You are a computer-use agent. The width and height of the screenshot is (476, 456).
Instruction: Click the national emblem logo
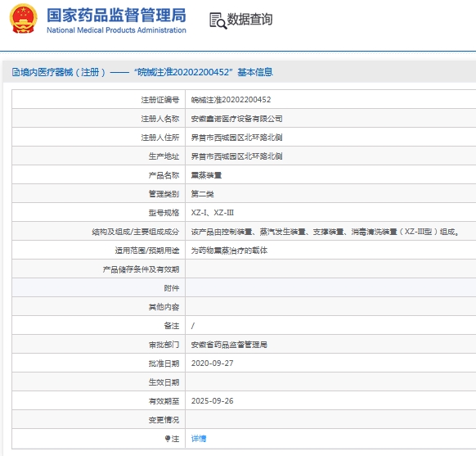tap(24, 19)
